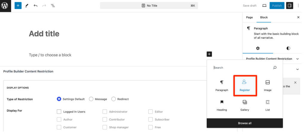This screenshot has height=136, width=306.
Task: Select the pencil edit tool
Action: [x=27, y=6]
